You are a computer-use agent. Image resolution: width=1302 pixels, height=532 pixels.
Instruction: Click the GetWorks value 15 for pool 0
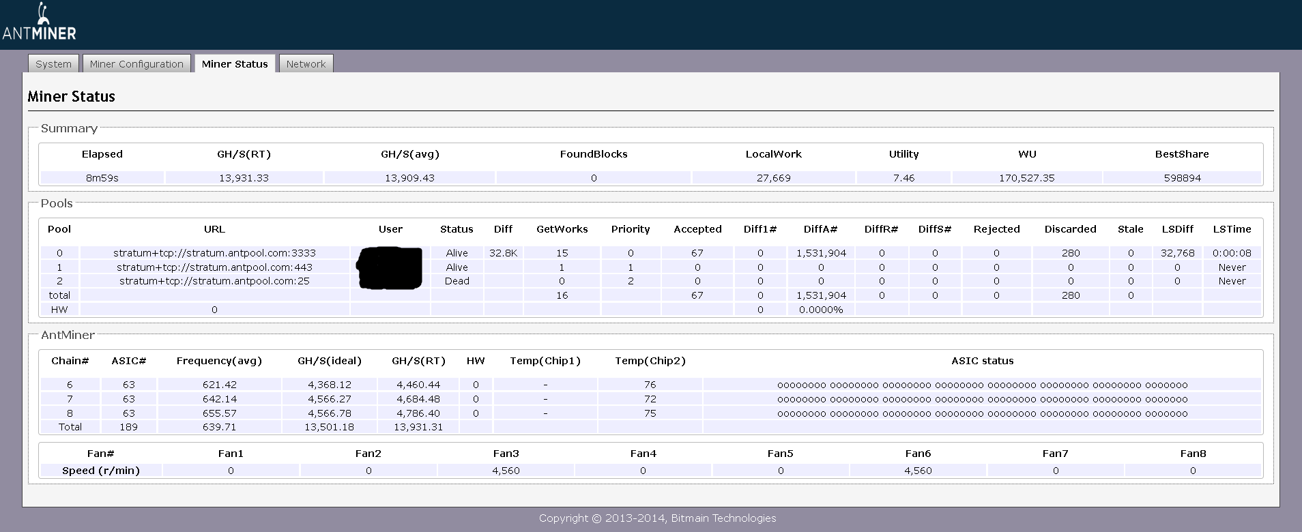tap(562, 253)
